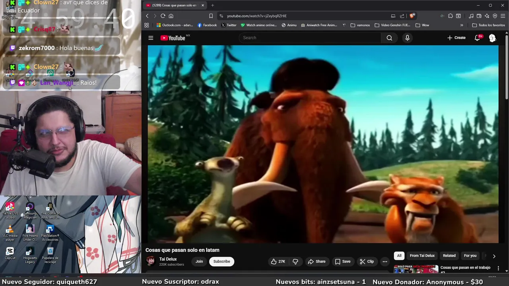Click inside the YouTube Search field

pyautogui.click(x=310, y=38)
